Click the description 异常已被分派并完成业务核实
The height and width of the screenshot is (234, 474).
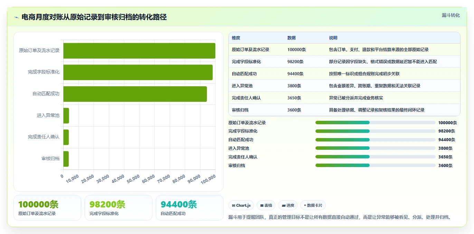pos(356,98)
